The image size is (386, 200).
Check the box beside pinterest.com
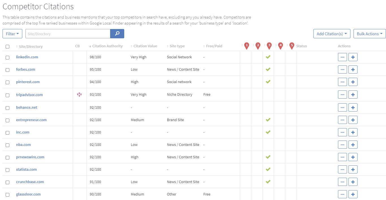point(8,82)
